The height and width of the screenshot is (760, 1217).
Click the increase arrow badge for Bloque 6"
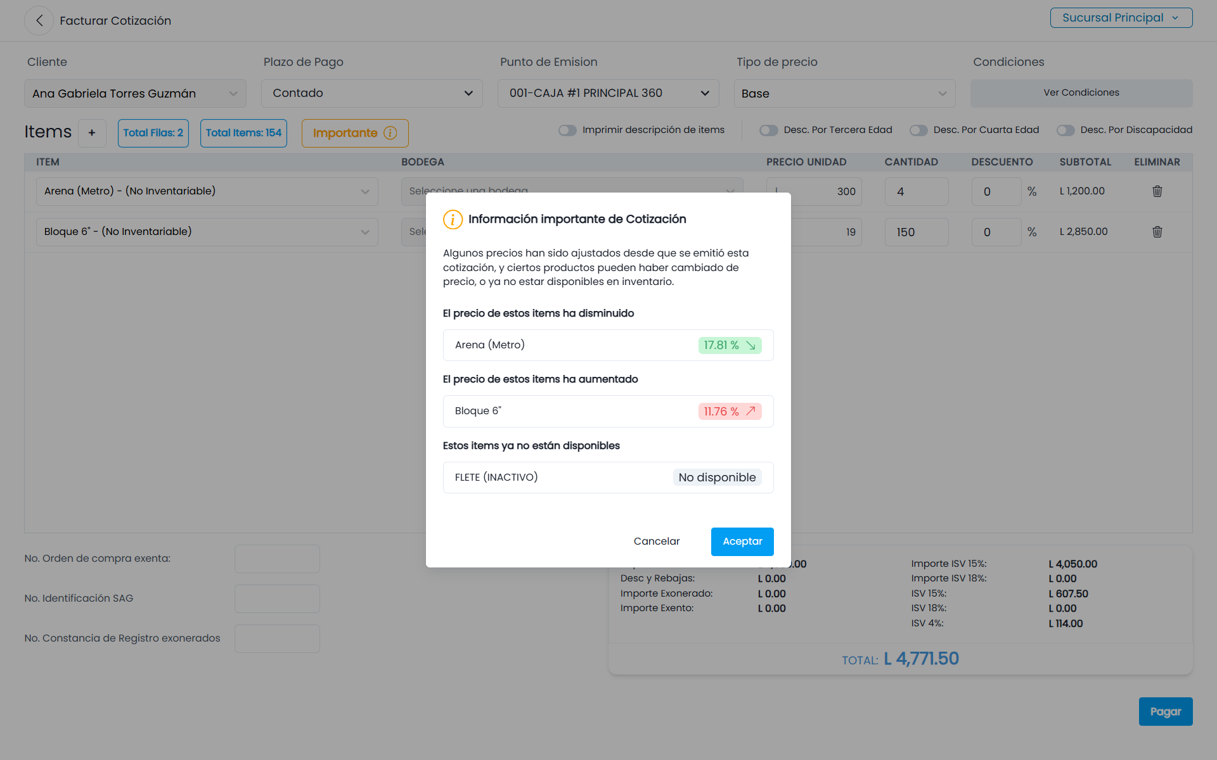730,412
